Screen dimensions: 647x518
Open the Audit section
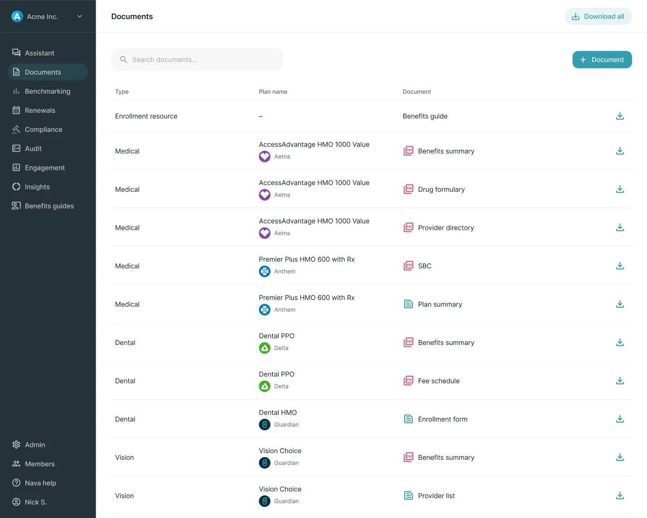[x=32, y=148]
